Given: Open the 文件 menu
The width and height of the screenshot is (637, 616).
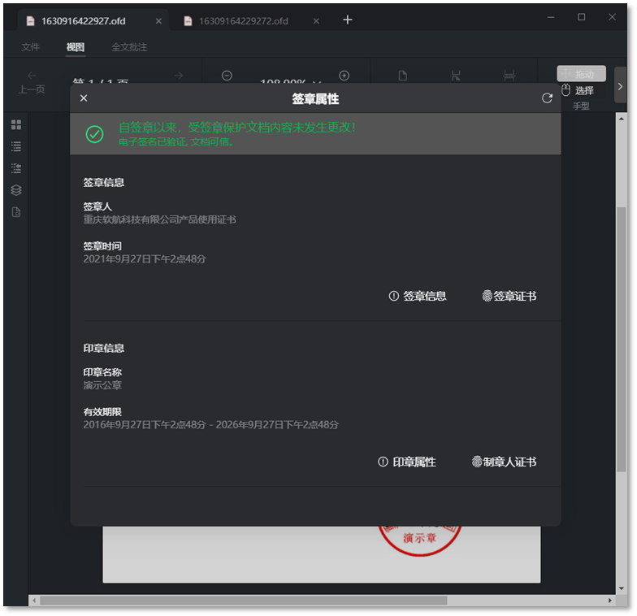Looking at the screenshot, I should pos(31,47).
